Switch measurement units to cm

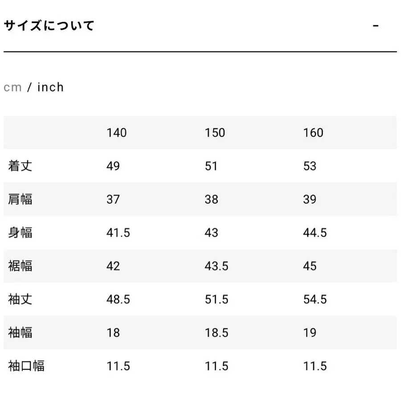[12, 87]
